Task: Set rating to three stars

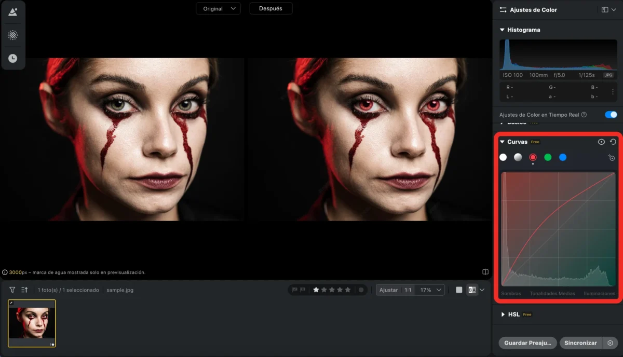Action: [332, 290]
